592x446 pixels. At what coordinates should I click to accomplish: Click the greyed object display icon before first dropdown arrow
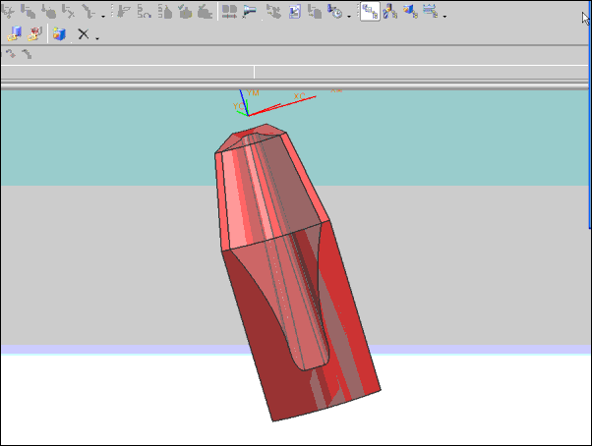[x=89, y=12]
